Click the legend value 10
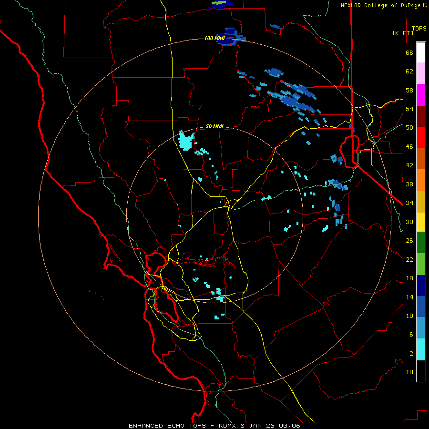Viewport: 429px width, 429px height. pyautogui.click(x=409, y=316)
